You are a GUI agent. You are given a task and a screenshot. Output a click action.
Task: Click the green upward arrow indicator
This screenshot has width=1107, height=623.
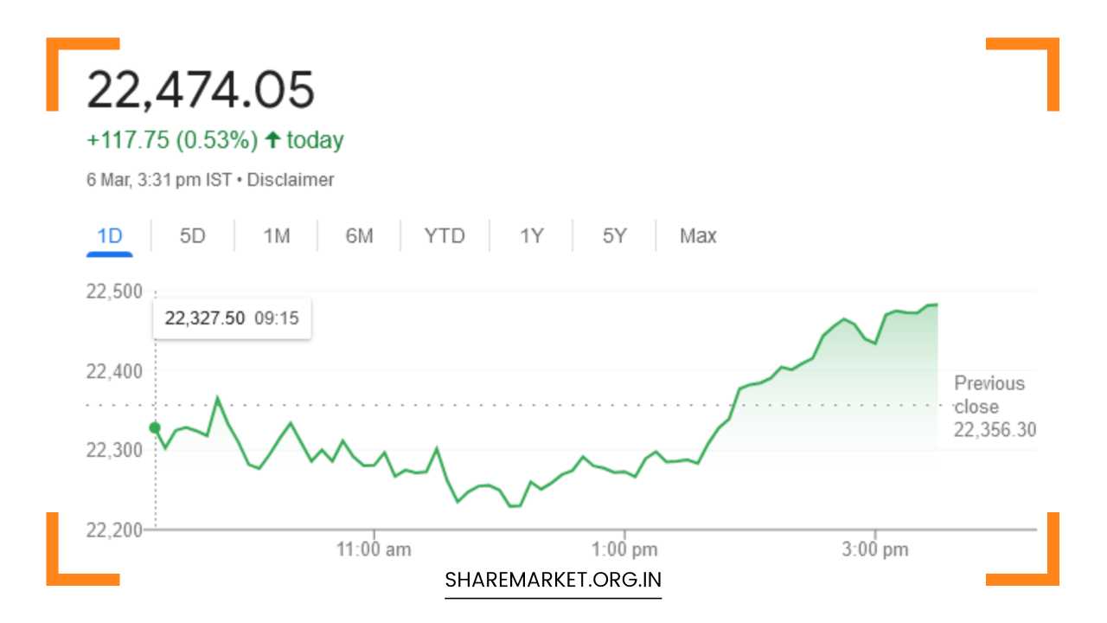[272, 138]
